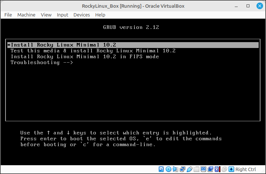Open the hard disk activity indicator
Viewport: 266px width, 174px height.
(161, 169)
